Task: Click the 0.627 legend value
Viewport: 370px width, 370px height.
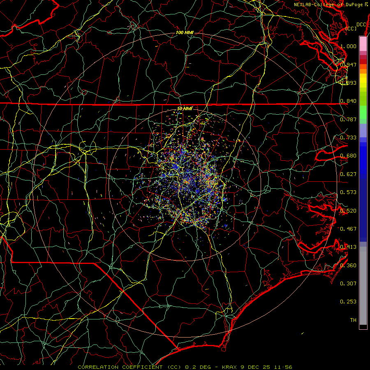Action: tap(348, 174)
